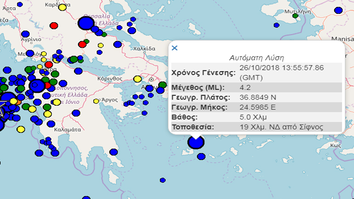Click the Χαλκίδα city label
The image size is (354, 199).
[144, 49]
